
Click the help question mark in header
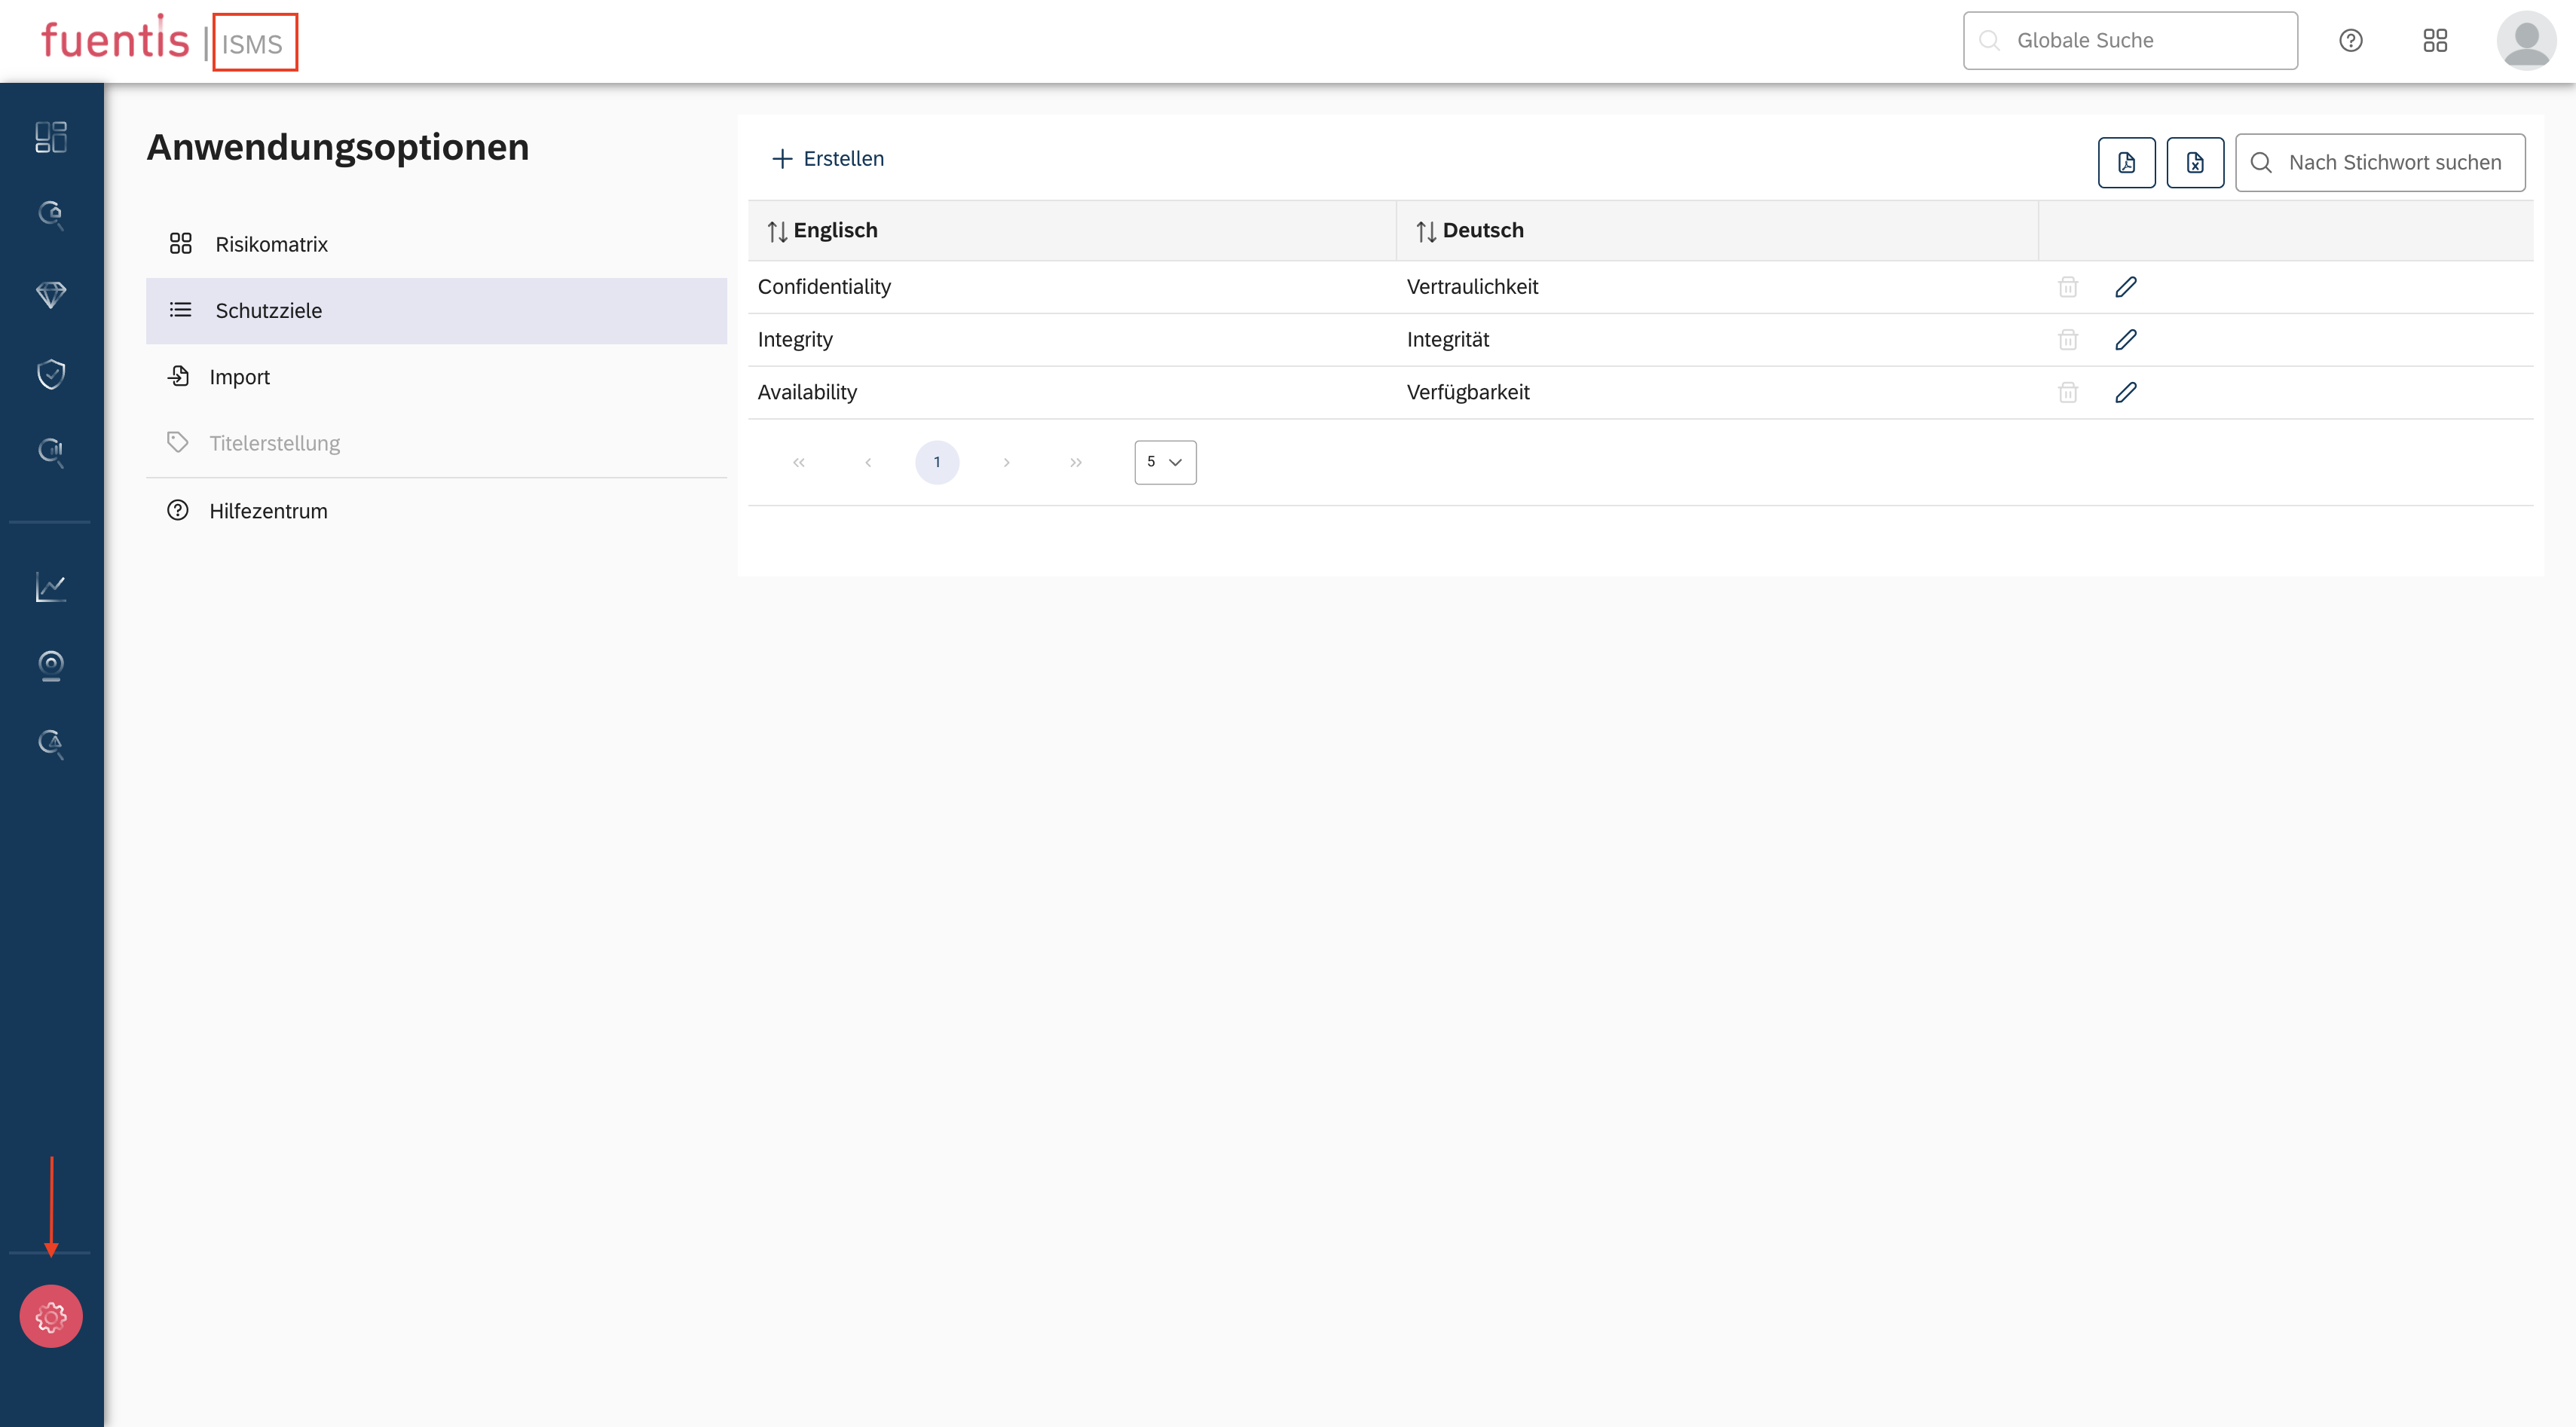2350,41
